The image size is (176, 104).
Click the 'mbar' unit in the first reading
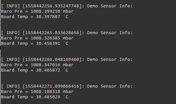click(x=68, y=11)
